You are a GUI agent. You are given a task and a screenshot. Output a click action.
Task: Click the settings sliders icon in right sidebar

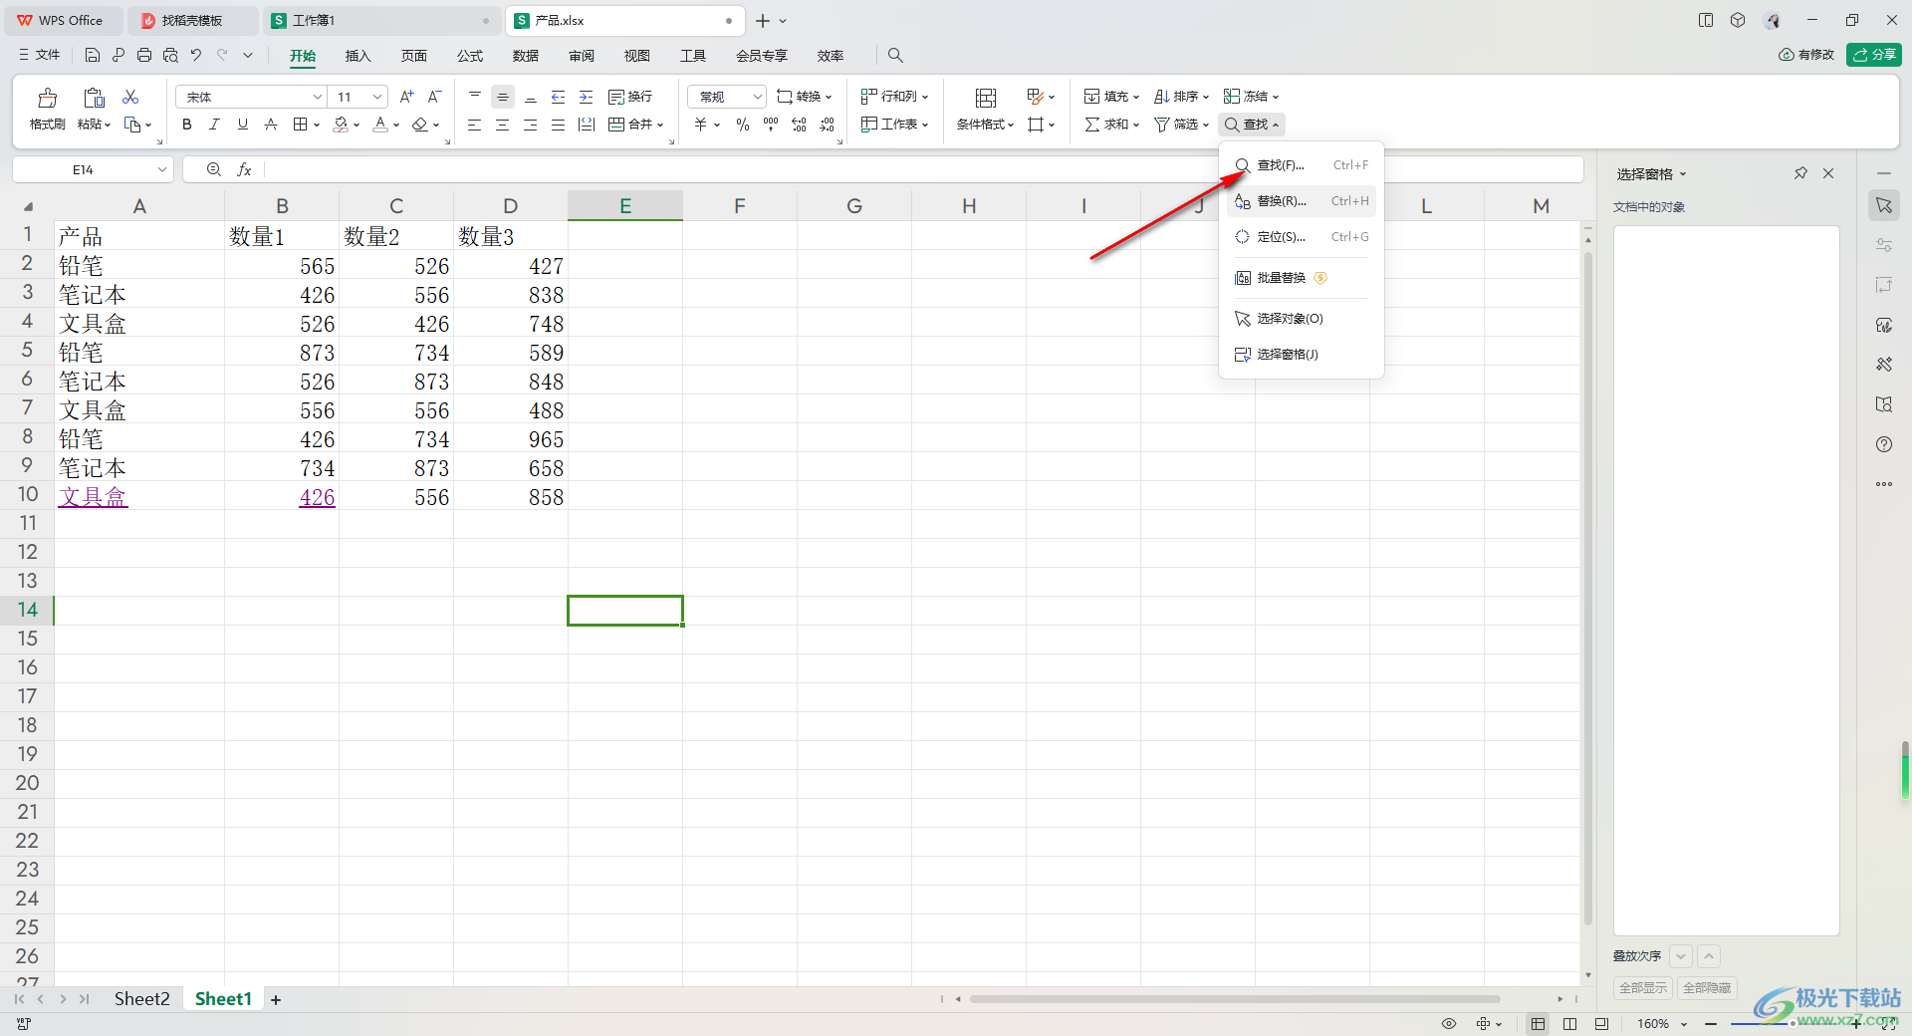pos(1884,245)
